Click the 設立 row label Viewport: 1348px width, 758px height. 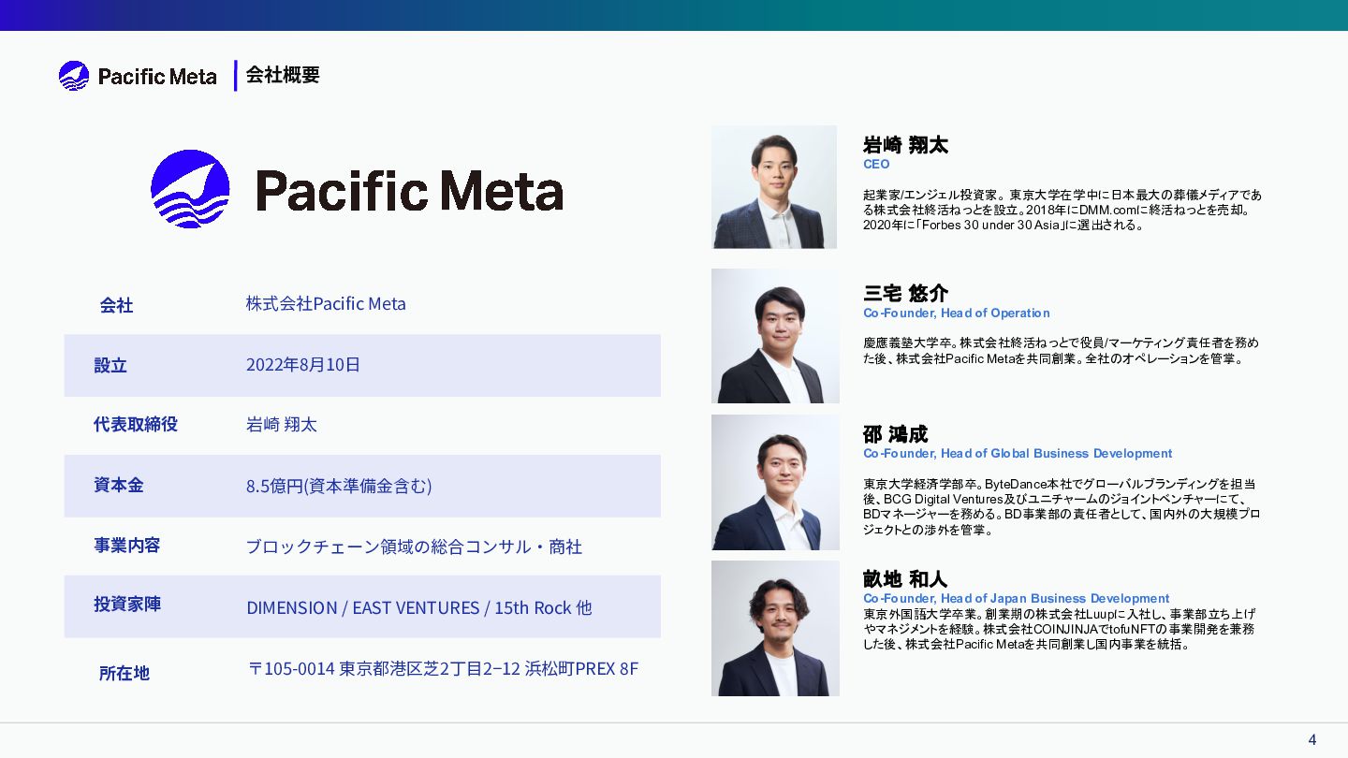(x=110, y=365)
